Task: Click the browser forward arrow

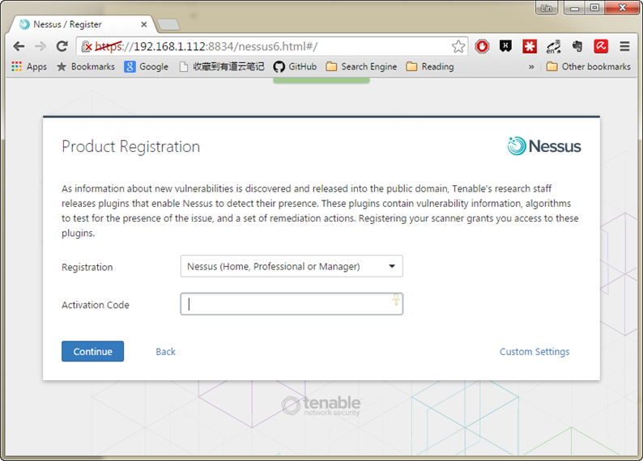Action: (x=40, y=47)
